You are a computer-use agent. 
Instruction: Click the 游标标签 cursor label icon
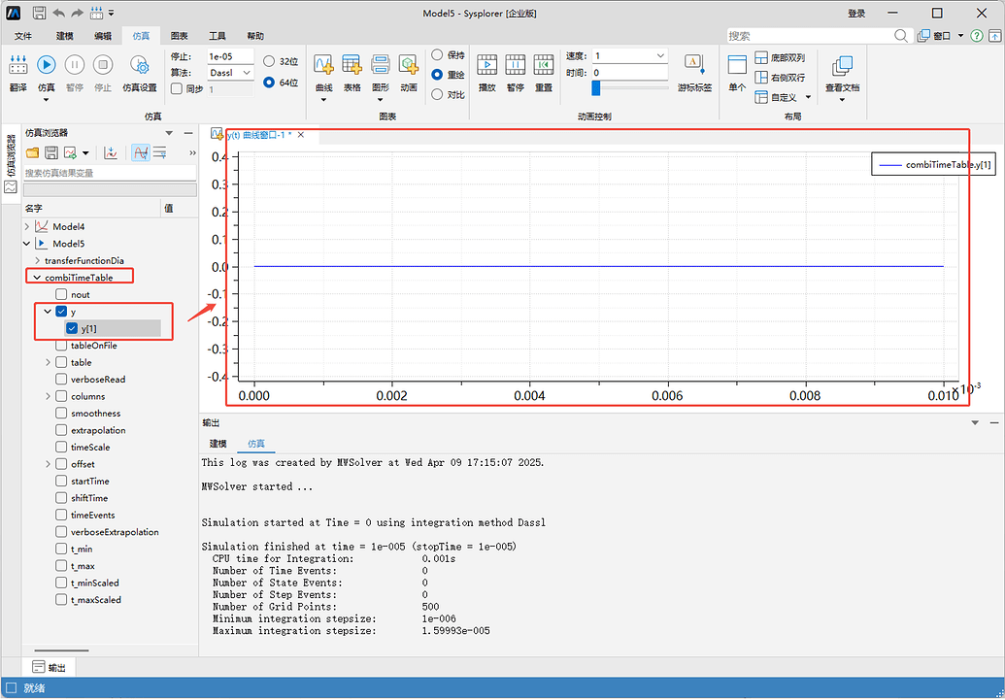pos(695,64)
